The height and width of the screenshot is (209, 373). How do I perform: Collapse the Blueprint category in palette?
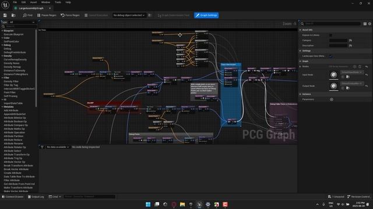pyautogui.click(x=2, y=31)
